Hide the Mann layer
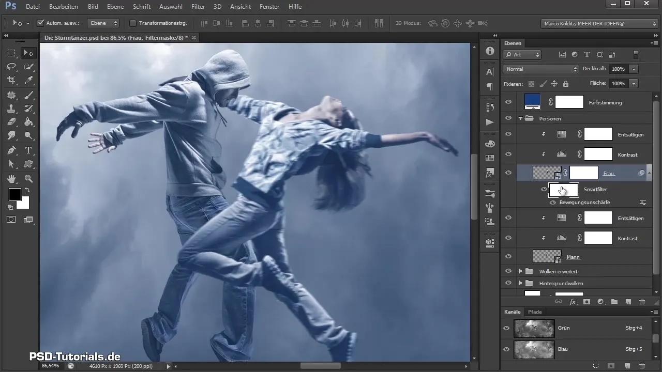Viewport: 662px width, 372px height. [508, 256]
